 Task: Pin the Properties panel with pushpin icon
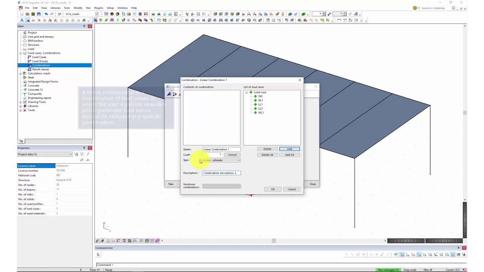(84, 148)
